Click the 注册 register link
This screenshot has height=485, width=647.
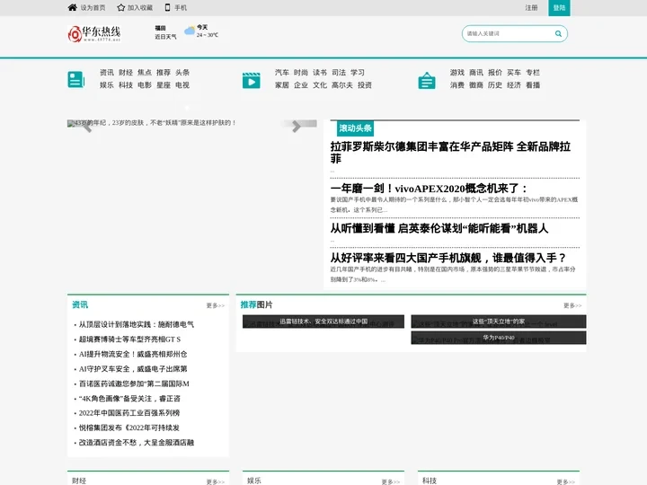[531, 8]
